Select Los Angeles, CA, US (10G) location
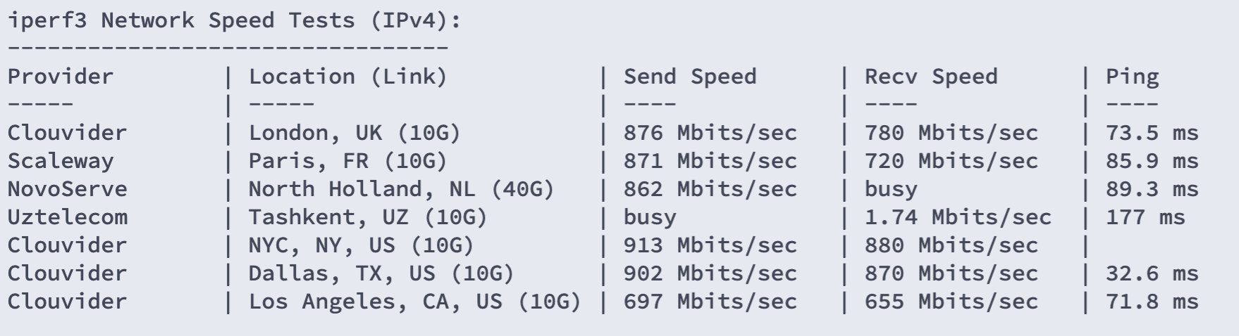The width and height of the screenshot is (1239, 336). pos(415,302)
